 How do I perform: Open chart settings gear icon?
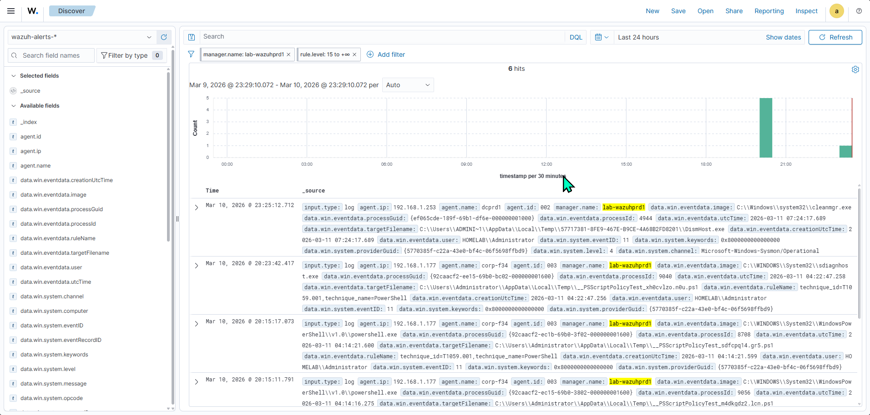(855, 69)
